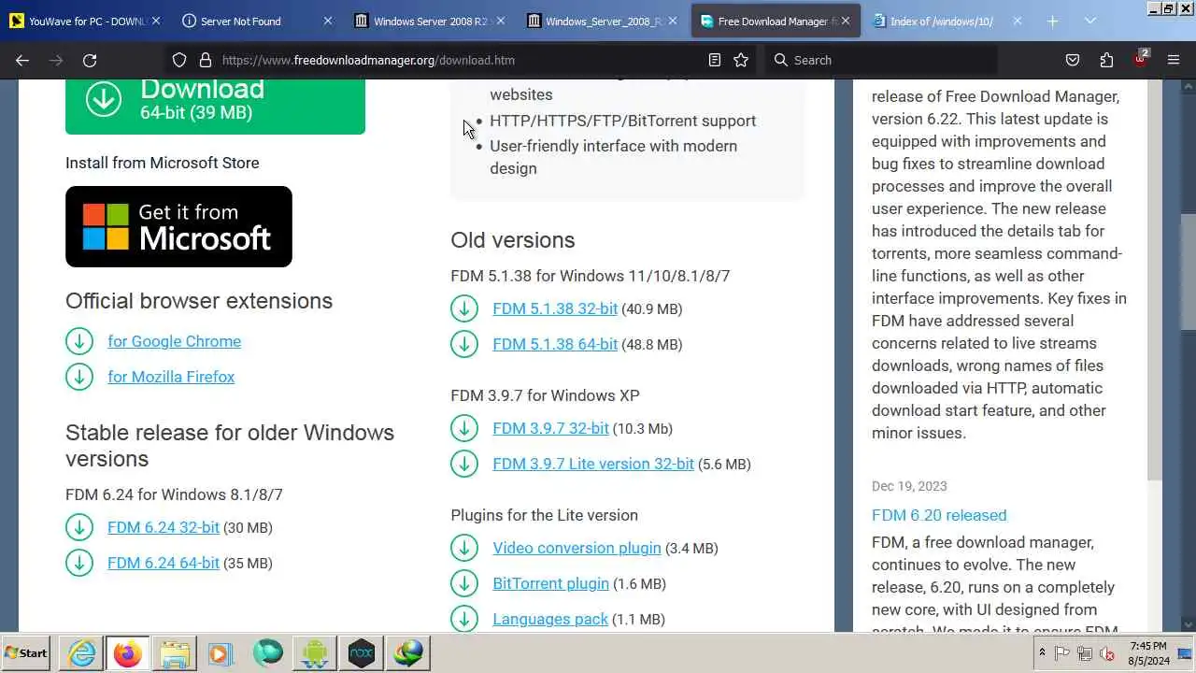Reload the current page
Image resolution: width=1196 pixels, height=673 pixels.
[x=90, y=60]
